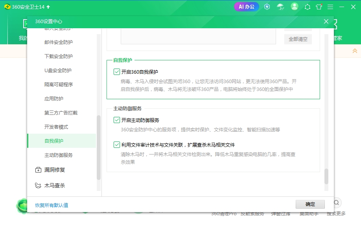Viewport: 361px width, 227px height.
Task: Collapse the orange banner with up chevron
Action: 355,51
